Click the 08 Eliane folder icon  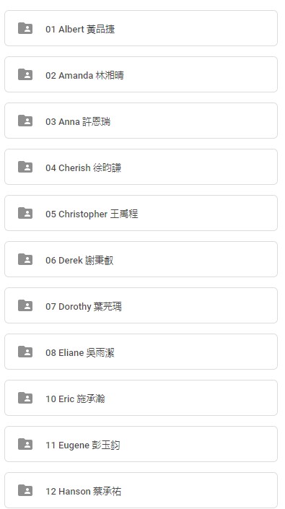pos(25,352)
